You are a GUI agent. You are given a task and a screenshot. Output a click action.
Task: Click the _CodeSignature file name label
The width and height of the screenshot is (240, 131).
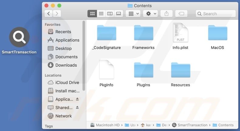point(107,48)
